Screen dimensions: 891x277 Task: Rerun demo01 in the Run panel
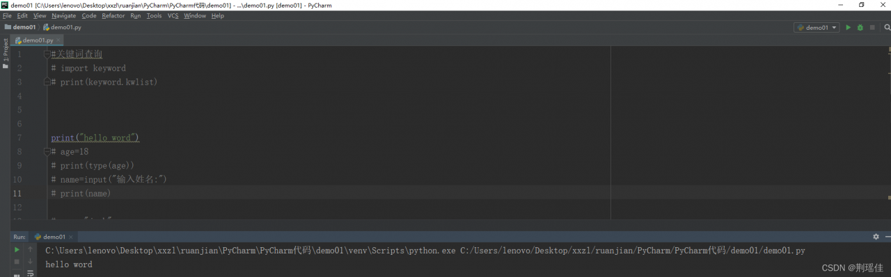(17, 249)
